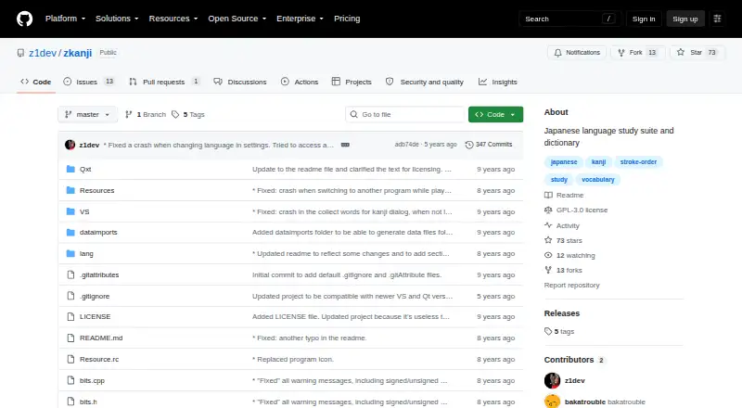Click the japanese topic tag
The height and width of the screenshot is (408, 742).
(564, 162)
